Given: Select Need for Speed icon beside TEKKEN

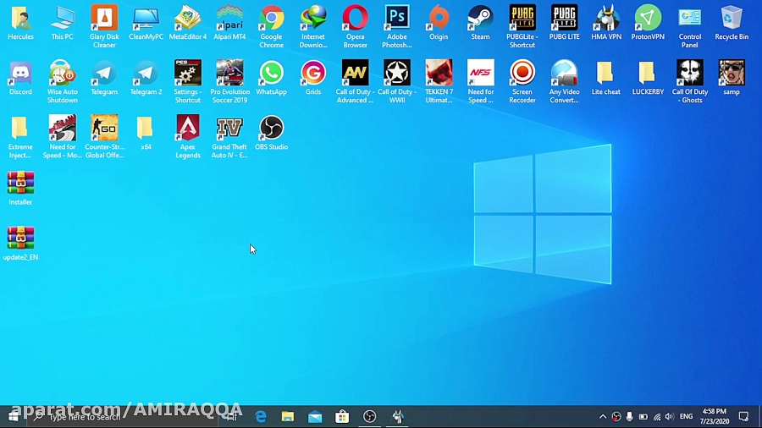Looking at the screenshot, I should click(481, 81).
